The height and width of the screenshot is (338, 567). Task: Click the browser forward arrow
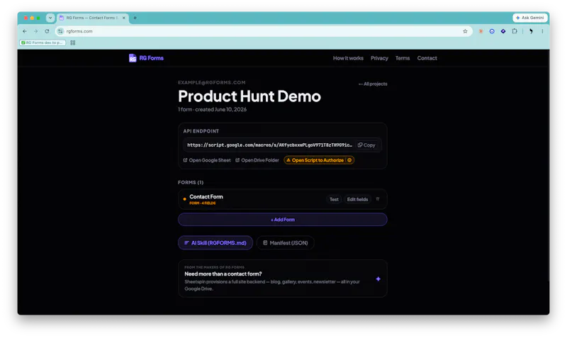(36, 31)
